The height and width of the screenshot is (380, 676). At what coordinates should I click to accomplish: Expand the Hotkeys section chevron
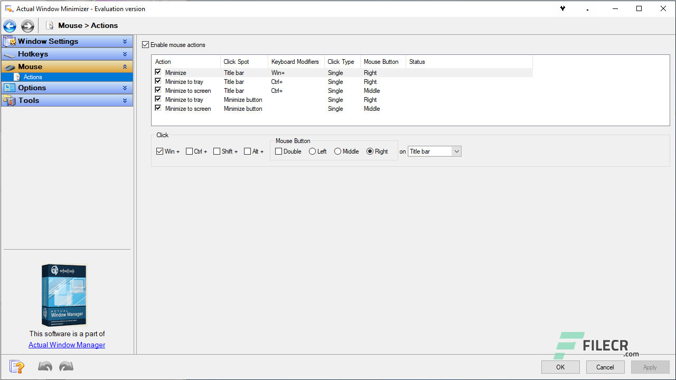125,54
